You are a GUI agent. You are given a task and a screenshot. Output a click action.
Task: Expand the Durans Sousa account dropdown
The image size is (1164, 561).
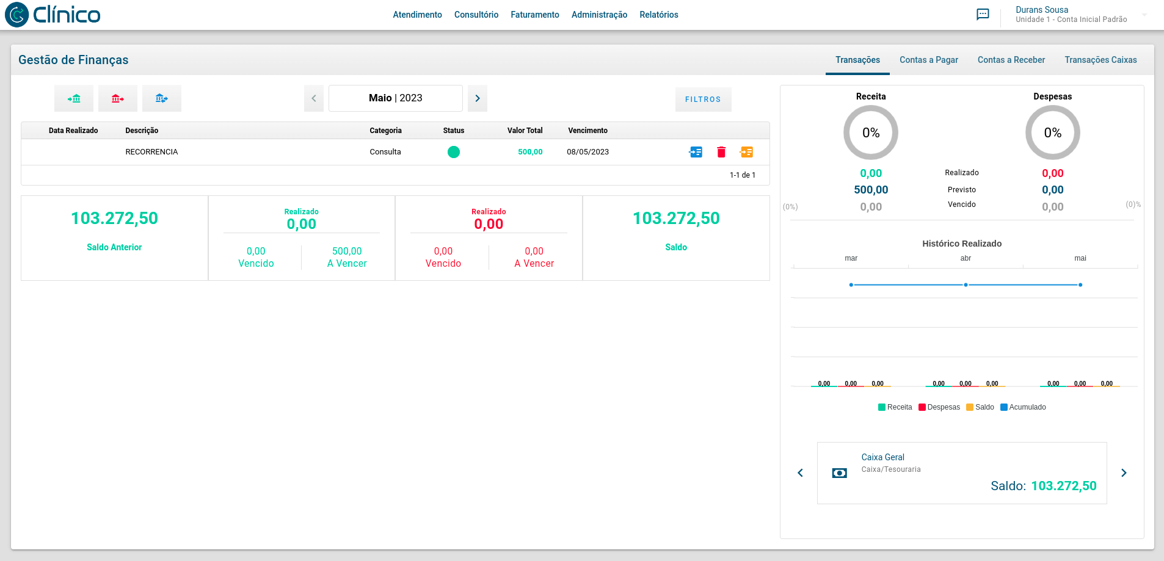coord(1144,15)
